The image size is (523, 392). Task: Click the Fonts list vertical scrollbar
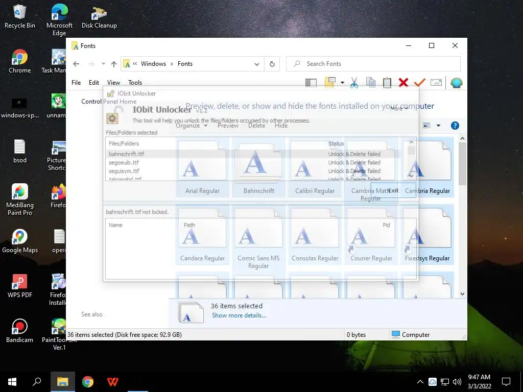pyautogui.click(x=462, y=163)
